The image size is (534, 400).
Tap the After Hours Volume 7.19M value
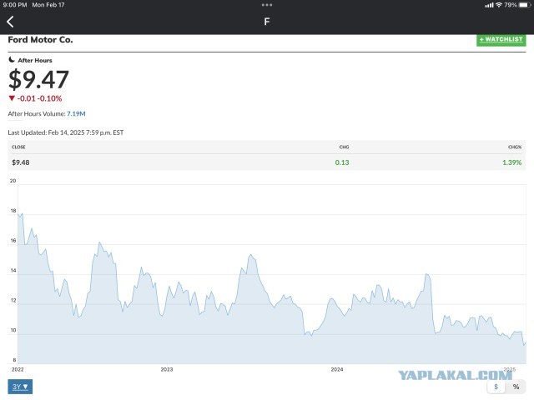click(76, 113)
